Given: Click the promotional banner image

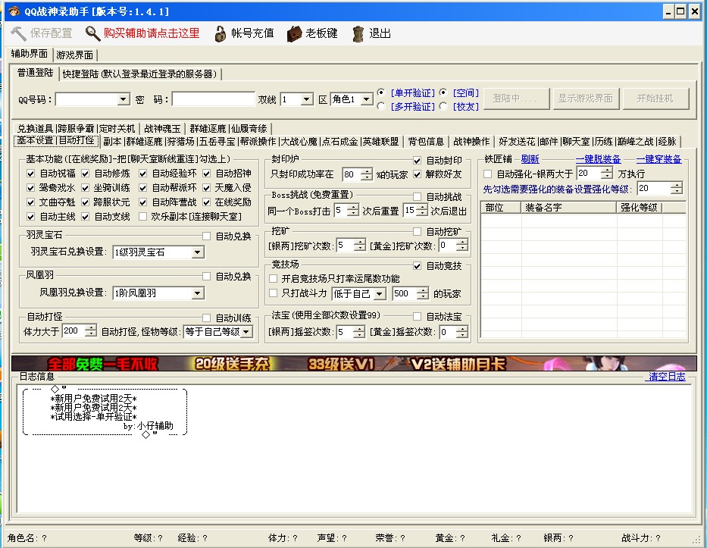Looking at the screenshot, I should click(x=354, y=364).
